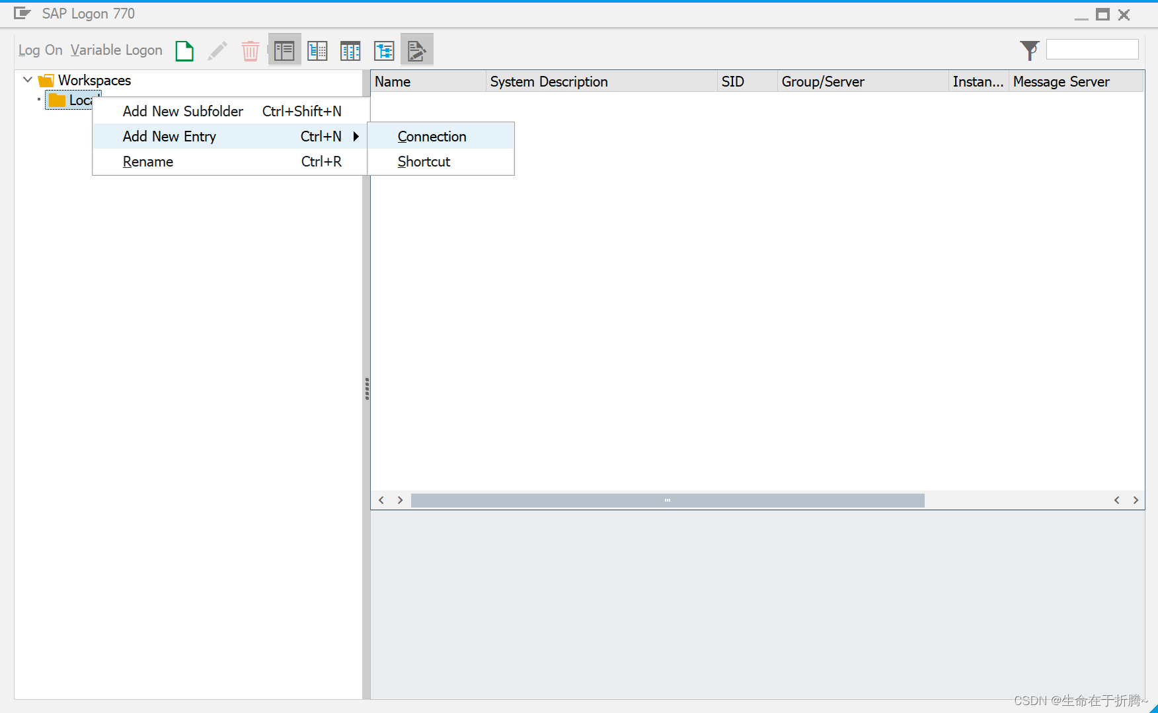Click the horizontal scrollbar thumb
Viewport: 1158px width, 713px height.
668,500
